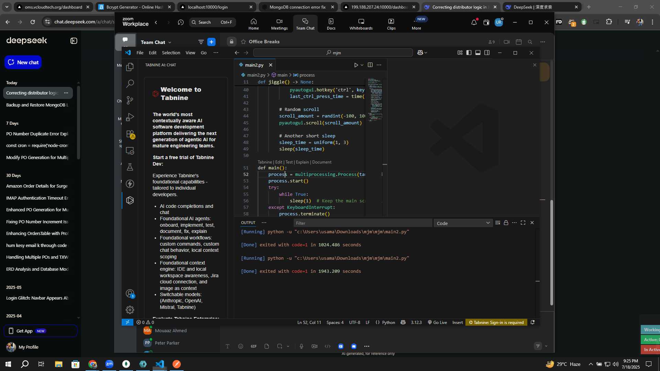Open Zoom history clock icon
This screenshot has height=371, width=660.
[181, 22]
